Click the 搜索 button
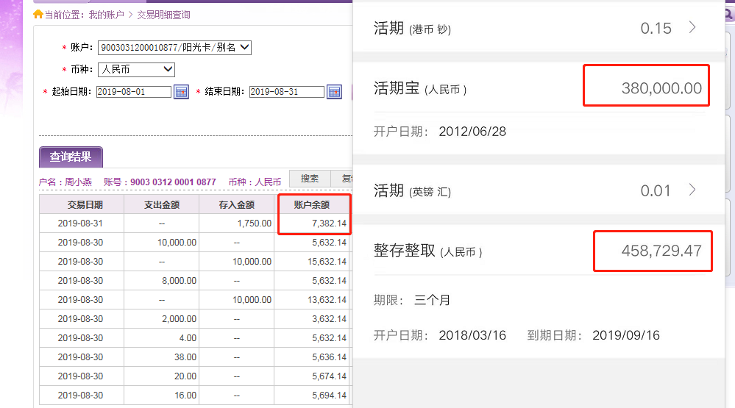The image size is (735, 408). click(310, 179)
